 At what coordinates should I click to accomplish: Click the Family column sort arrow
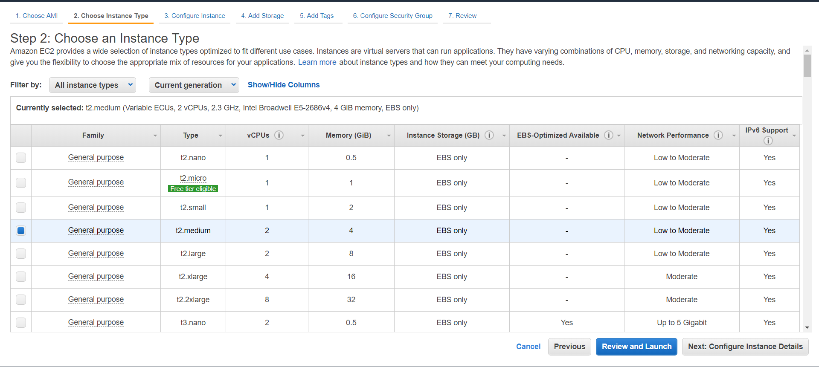(155, 136)
